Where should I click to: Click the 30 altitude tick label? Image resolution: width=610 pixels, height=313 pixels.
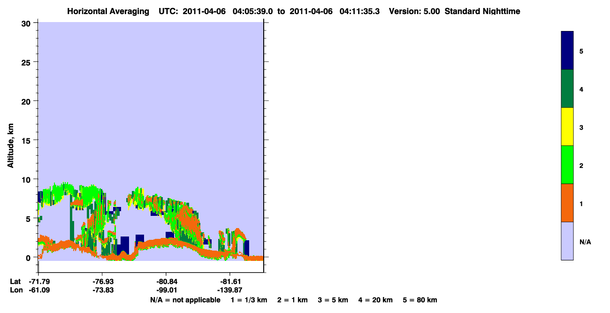click(x=27, y=23)
